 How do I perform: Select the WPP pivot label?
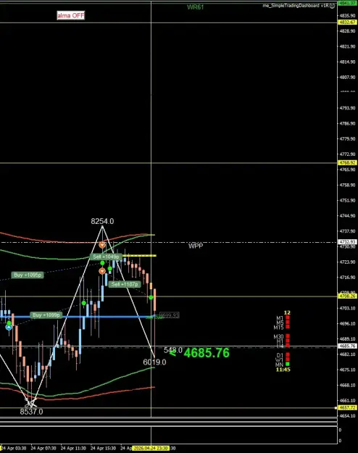(x=196, y=246)
